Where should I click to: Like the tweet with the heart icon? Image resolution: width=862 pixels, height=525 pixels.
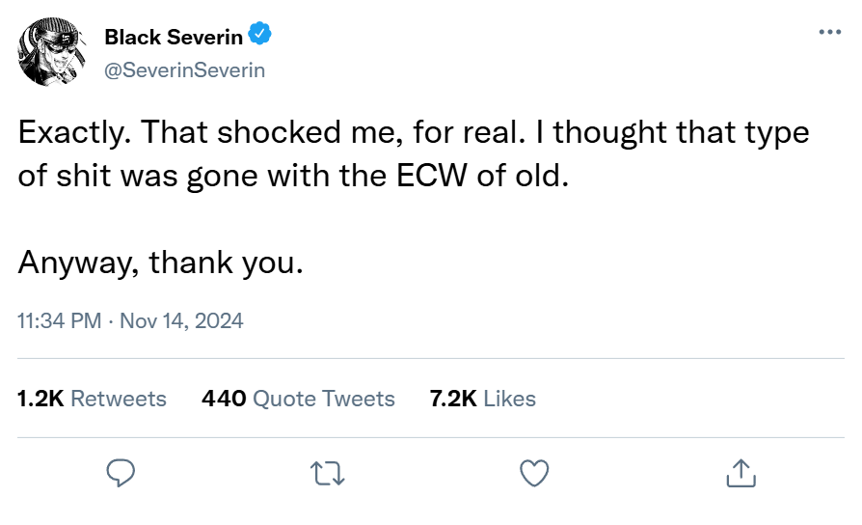coord(534,472)
